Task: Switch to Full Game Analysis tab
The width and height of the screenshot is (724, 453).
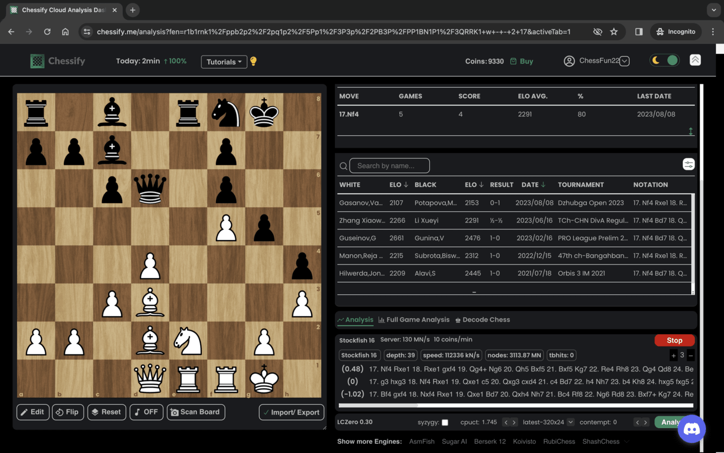Action: point(414,320)
